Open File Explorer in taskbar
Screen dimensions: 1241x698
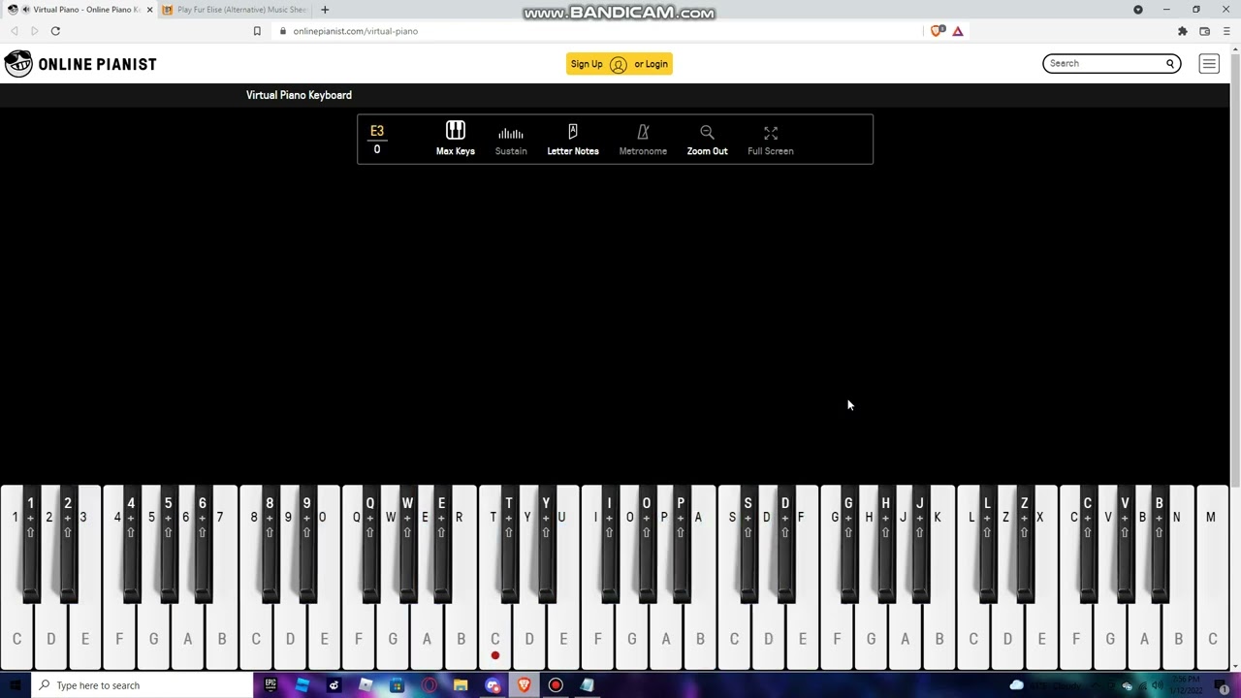point(461,685)
